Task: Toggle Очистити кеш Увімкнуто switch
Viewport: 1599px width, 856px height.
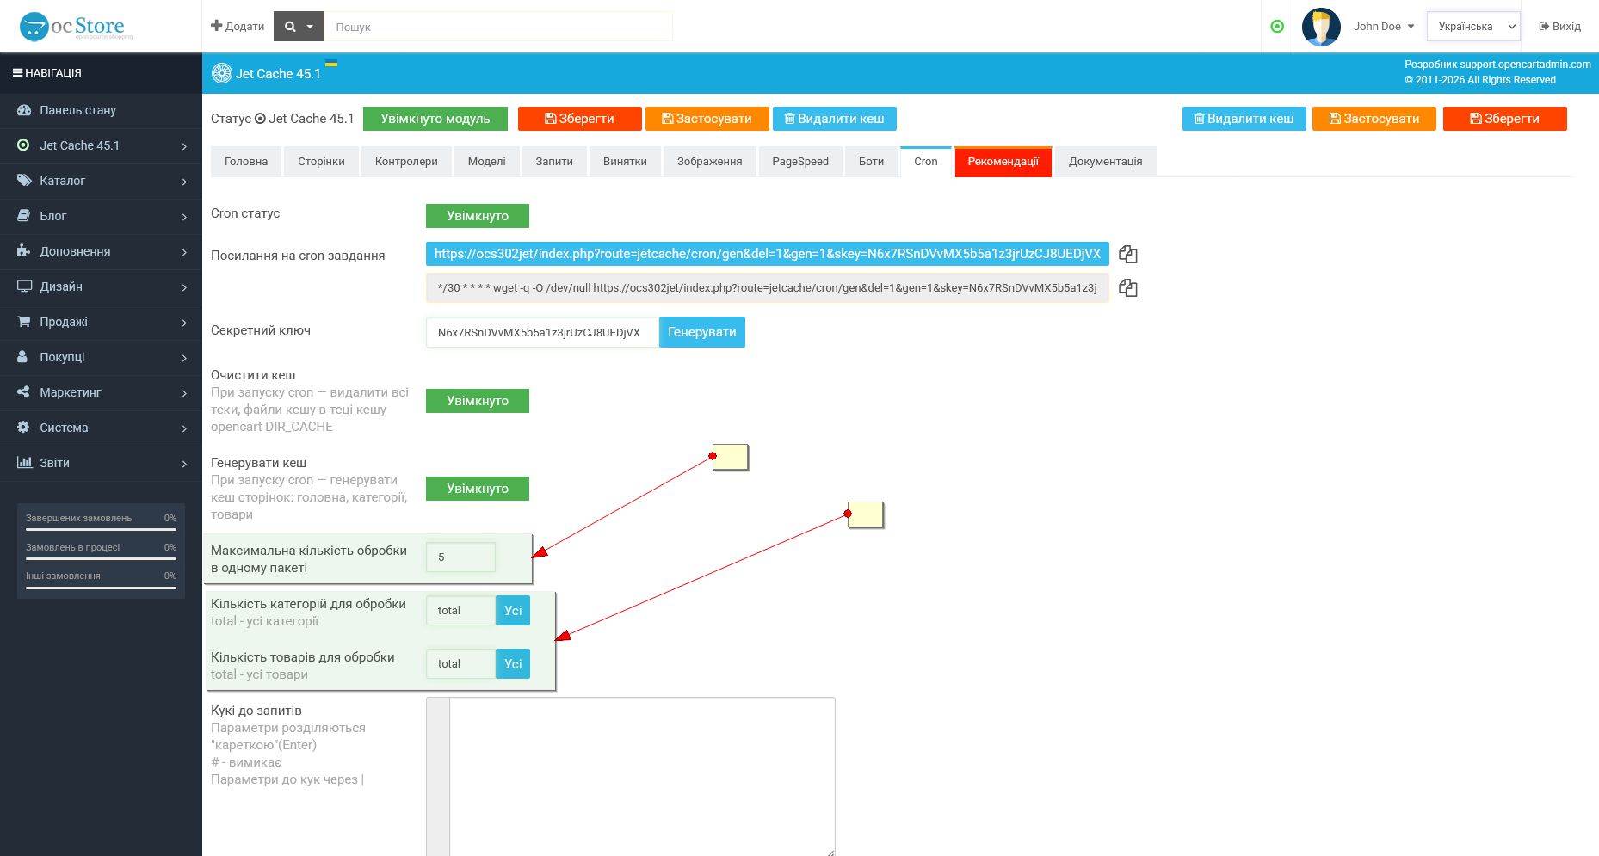Action: click(x=478, y=401)
